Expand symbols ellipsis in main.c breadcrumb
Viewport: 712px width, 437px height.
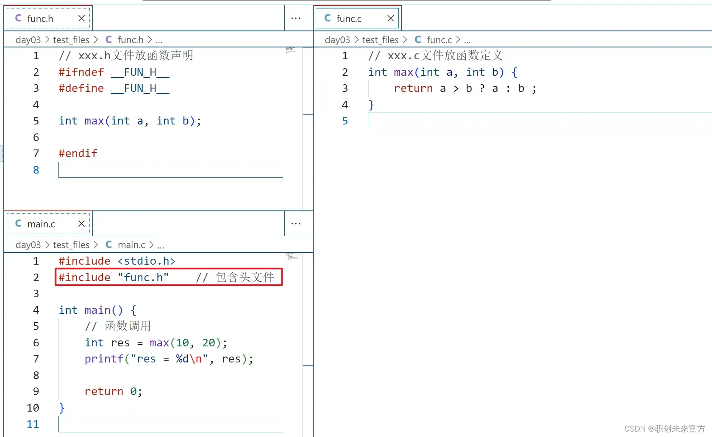click(x=161, y=246)
